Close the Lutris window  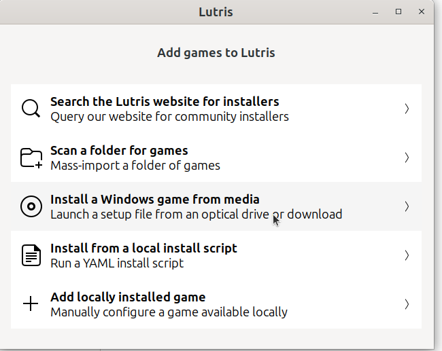coord(422,12)
